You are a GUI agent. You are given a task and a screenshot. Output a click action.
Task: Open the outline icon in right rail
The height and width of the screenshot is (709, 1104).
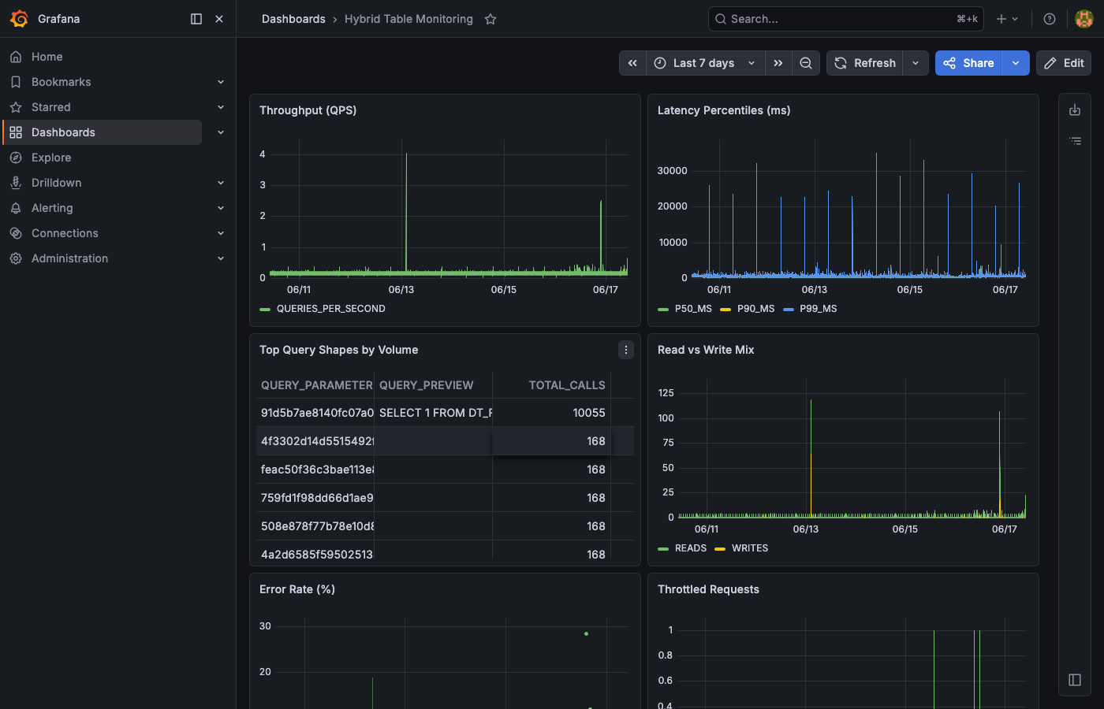click(x=1075, y=141)
